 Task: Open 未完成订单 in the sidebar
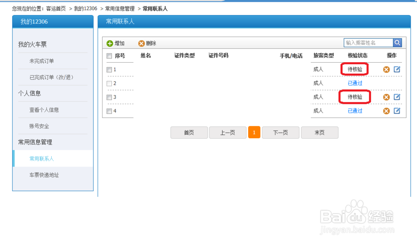coord(42,61)
